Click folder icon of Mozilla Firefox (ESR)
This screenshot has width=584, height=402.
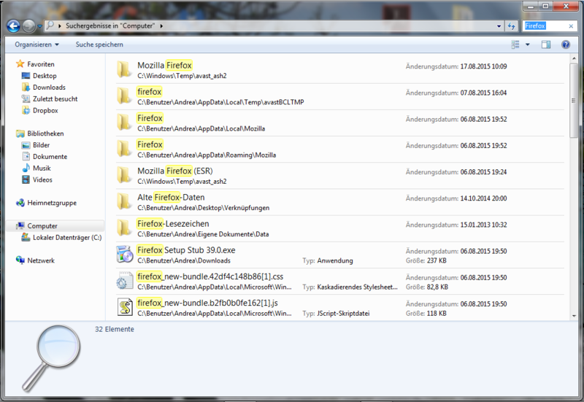(123, 175)
